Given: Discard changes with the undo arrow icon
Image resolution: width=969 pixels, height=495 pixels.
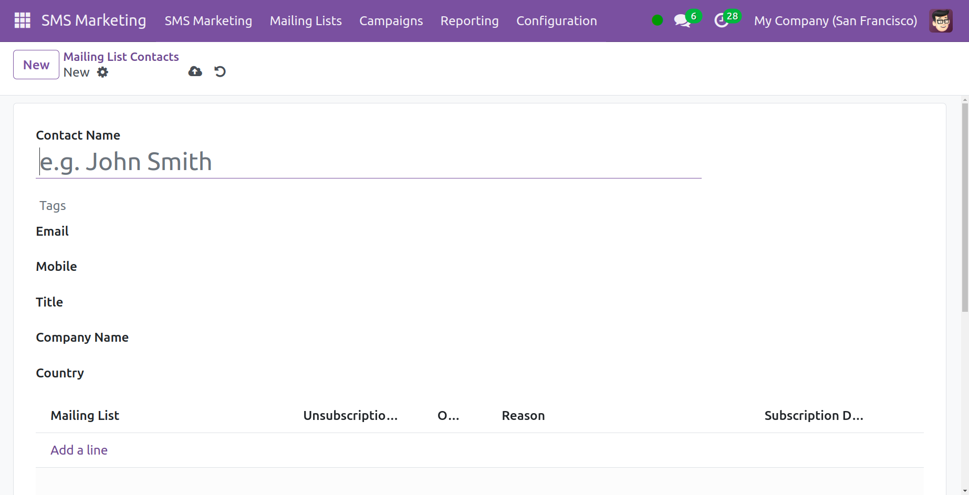Looking at the screenshot, I should point(220,71).
